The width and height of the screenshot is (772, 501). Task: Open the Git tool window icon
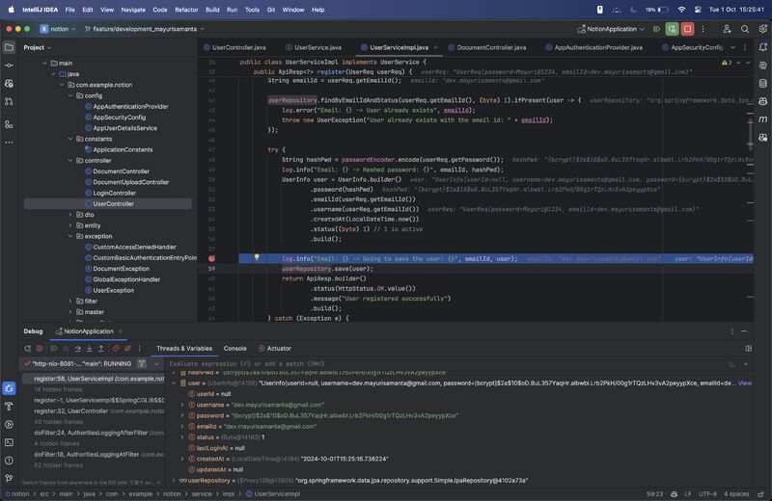pos(9,478)
